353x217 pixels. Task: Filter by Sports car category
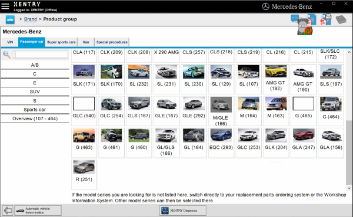click(35, 110)
